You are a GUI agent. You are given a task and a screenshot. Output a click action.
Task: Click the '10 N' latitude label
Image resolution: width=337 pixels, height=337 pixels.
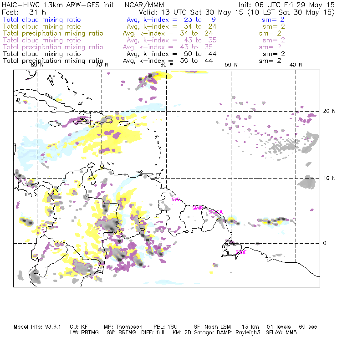pos(329,178)
